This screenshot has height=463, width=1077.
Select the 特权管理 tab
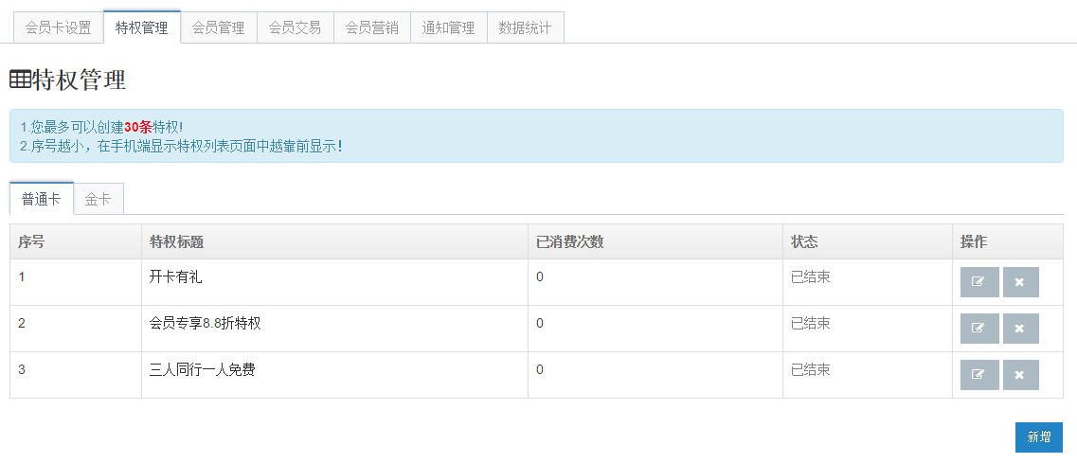tap(142, 27)
